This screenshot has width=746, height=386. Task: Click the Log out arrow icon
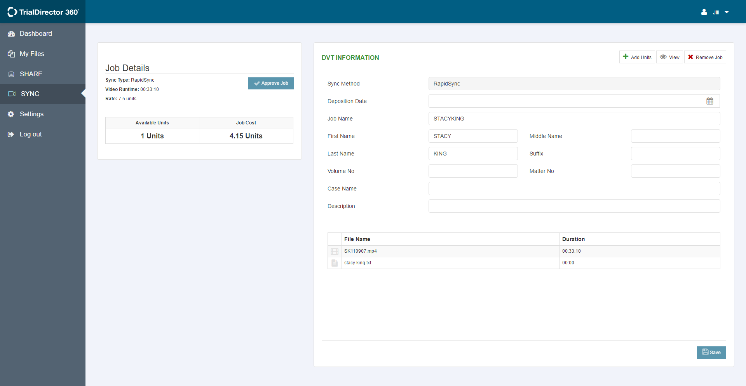coord(11,134)
